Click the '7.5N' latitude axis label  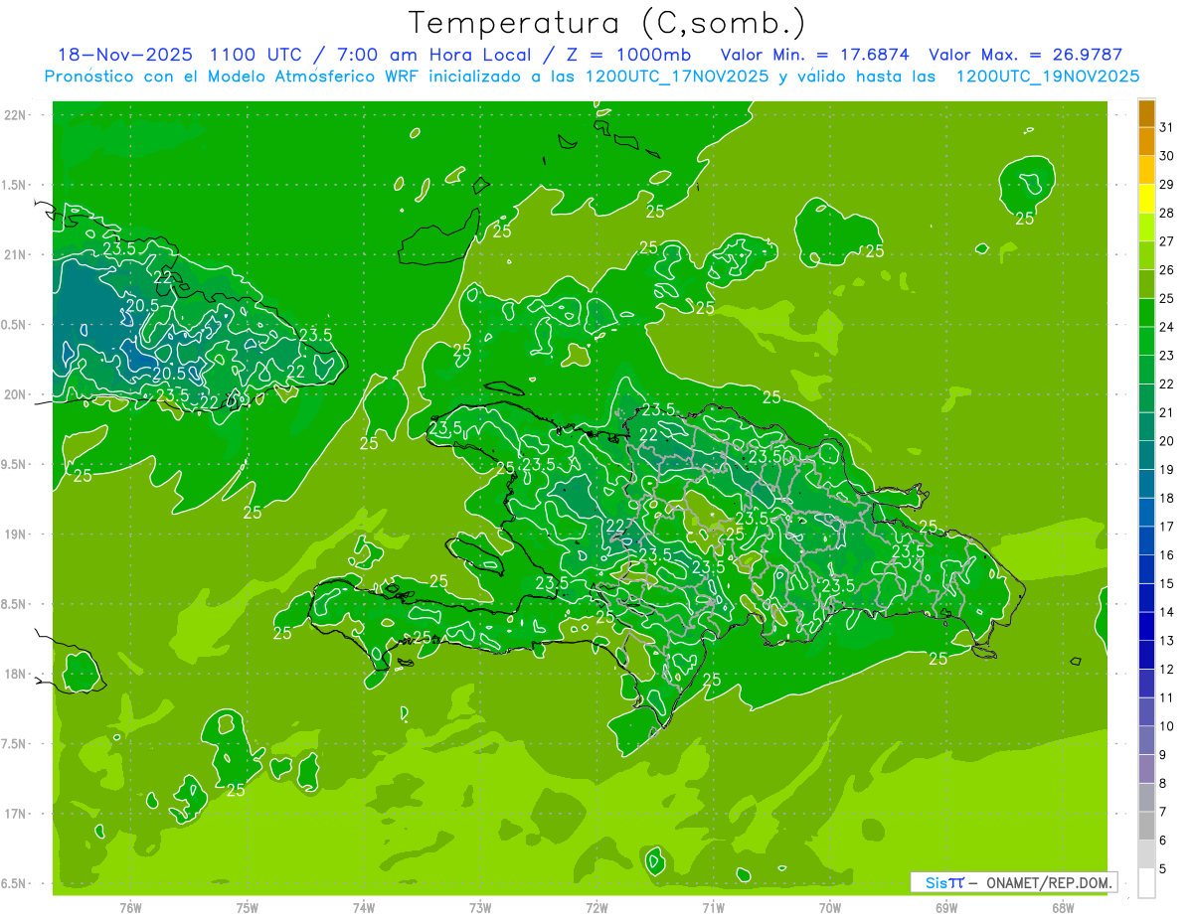13,744
